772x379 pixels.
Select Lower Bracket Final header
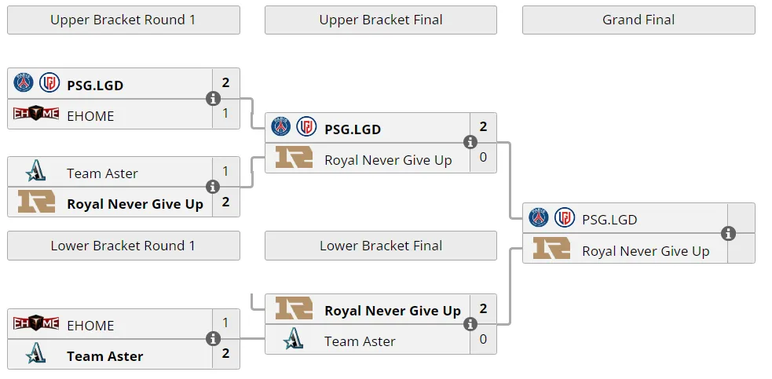(x=381, y=246)
